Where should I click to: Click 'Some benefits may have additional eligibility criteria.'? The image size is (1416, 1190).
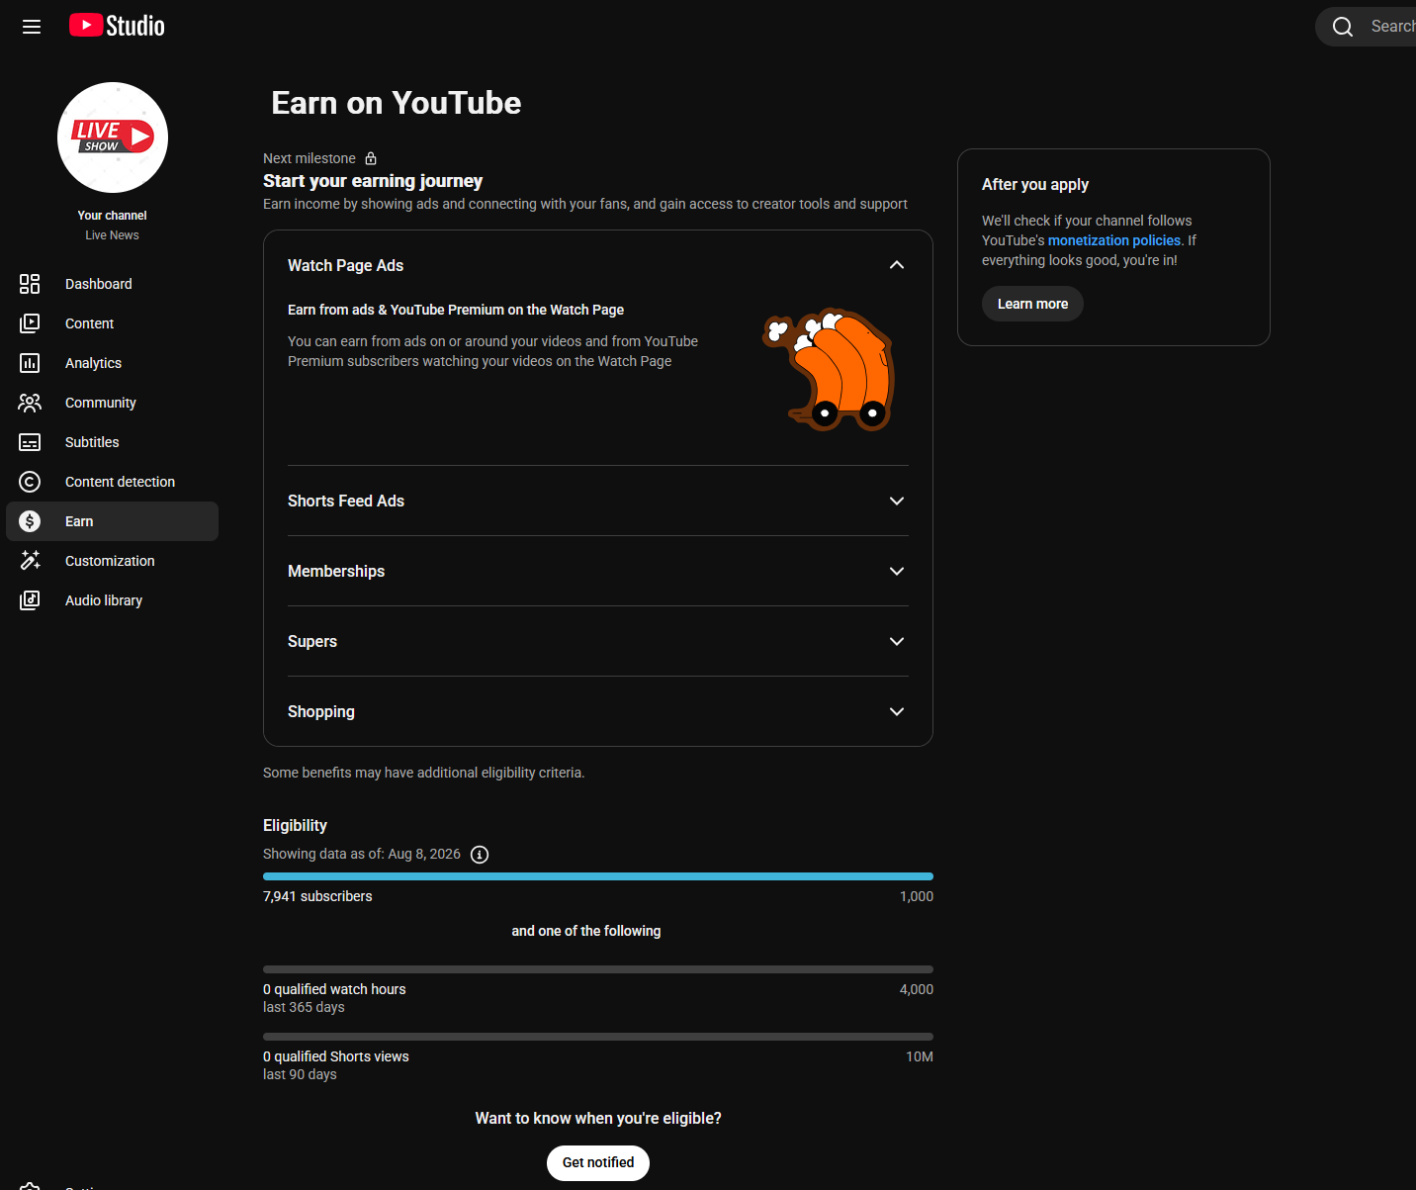tap(424, 773)
